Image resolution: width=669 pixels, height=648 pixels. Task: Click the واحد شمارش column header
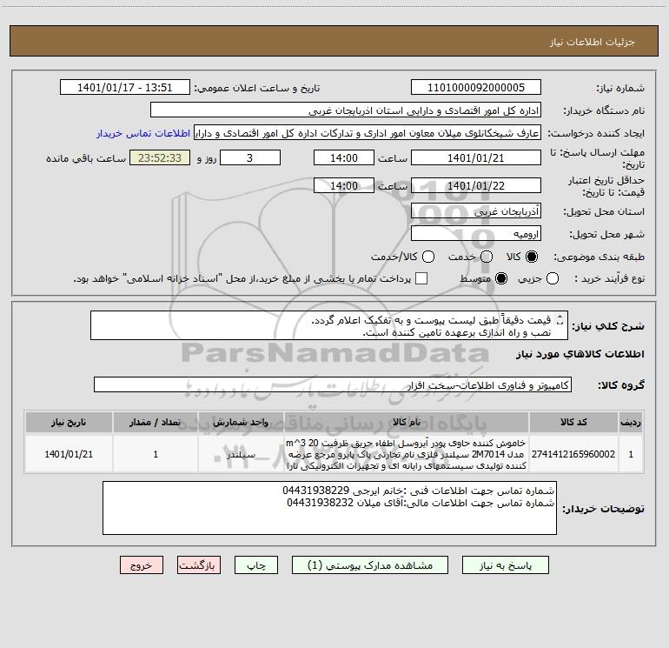241,422
